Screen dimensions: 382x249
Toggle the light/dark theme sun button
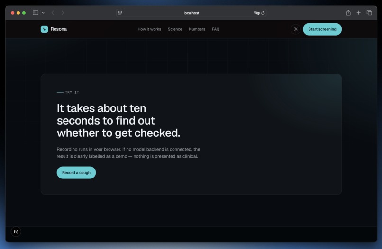pos(296,29)
